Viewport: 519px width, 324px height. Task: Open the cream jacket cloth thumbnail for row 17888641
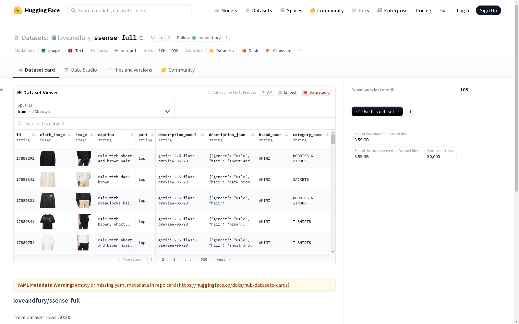coord(48,179)
